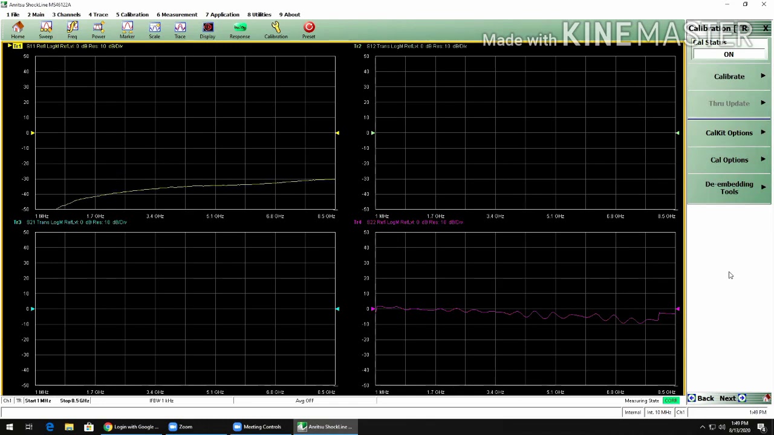The image size is (774, 435).
Task: Expand the Cal Options submenu
Action: coord(729,160)
